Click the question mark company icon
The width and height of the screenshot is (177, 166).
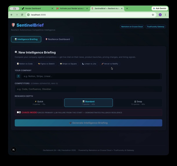pyautogui.click(x=19, y=76)
